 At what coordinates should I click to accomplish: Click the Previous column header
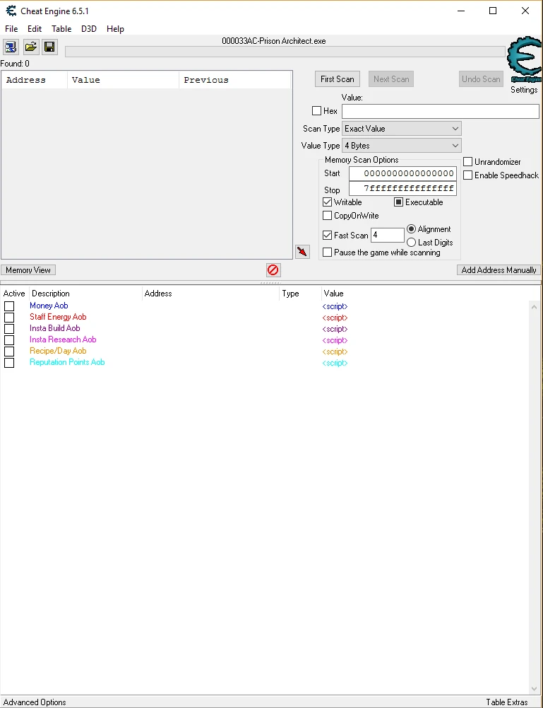pos(234,80)
